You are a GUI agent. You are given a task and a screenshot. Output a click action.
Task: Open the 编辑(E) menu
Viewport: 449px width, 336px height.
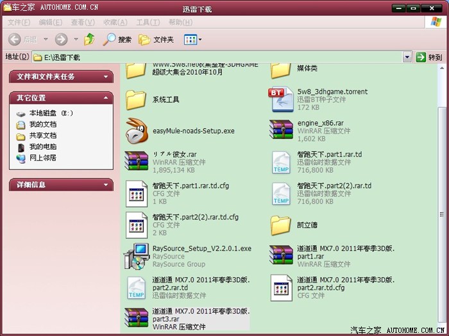[x=51, y=22]
